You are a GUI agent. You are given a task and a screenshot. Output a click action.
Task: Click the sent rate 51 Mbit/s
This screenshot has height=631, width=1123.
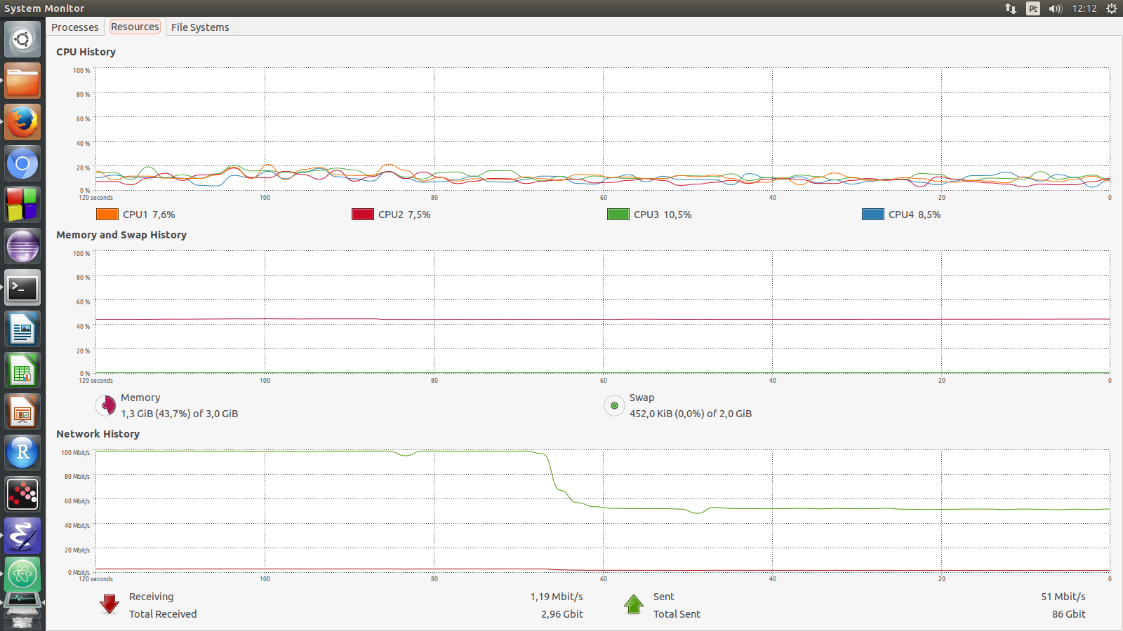coord(1063,597)
